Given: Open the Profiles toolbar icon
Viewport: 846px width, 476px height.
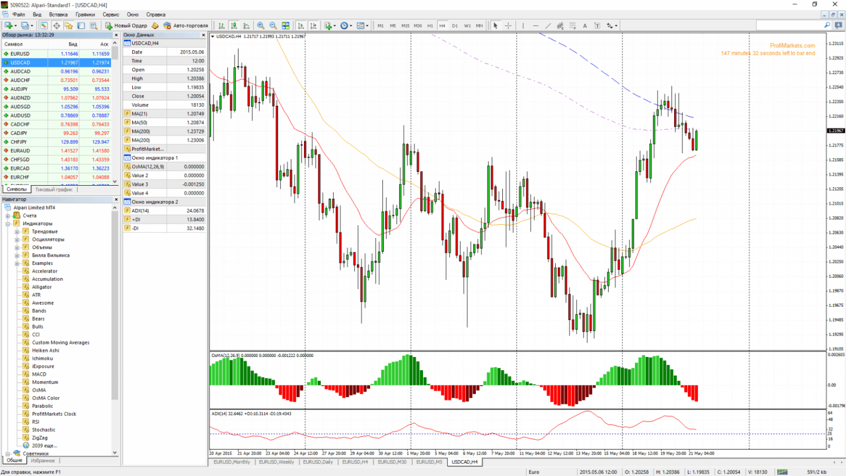Looking at the screenshot, I should [x=25, y=25].
